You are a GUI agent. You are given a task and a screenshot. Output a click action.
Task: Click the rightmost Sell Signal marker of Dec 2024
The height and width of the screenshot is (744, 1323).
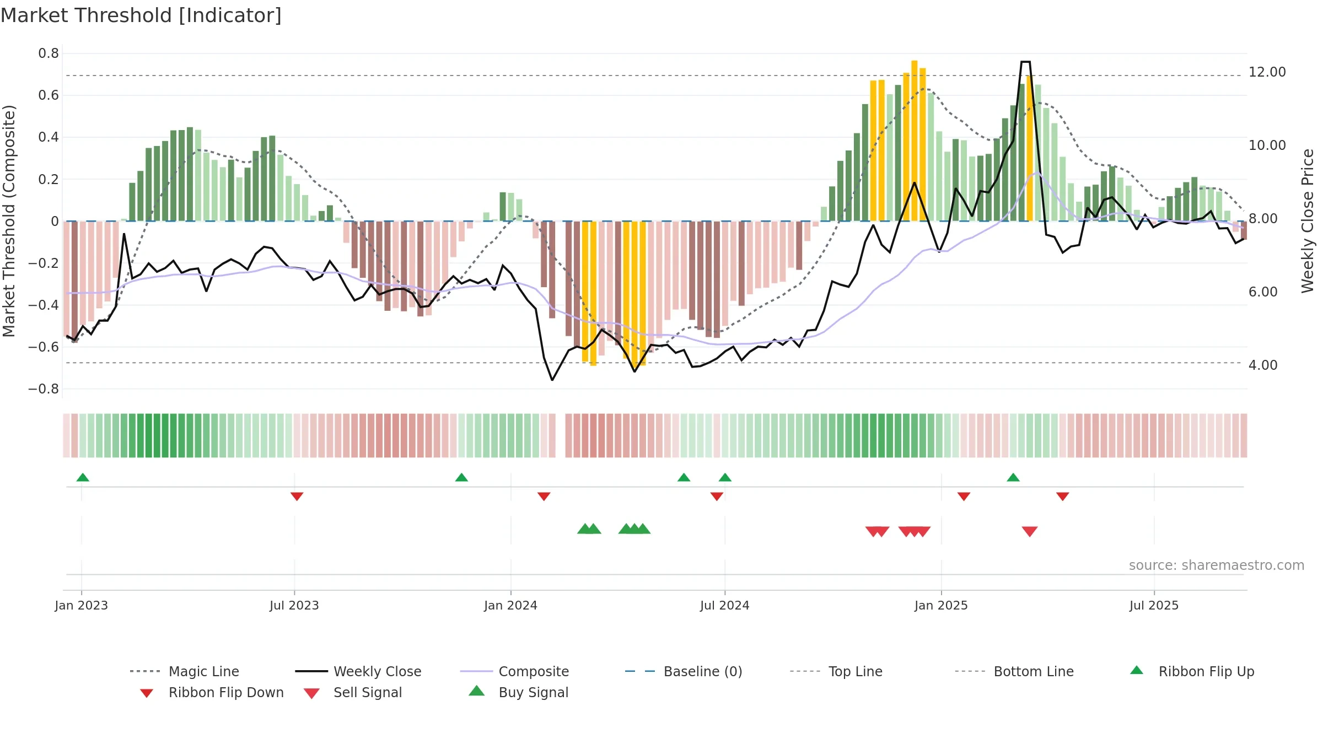point(923,531)
